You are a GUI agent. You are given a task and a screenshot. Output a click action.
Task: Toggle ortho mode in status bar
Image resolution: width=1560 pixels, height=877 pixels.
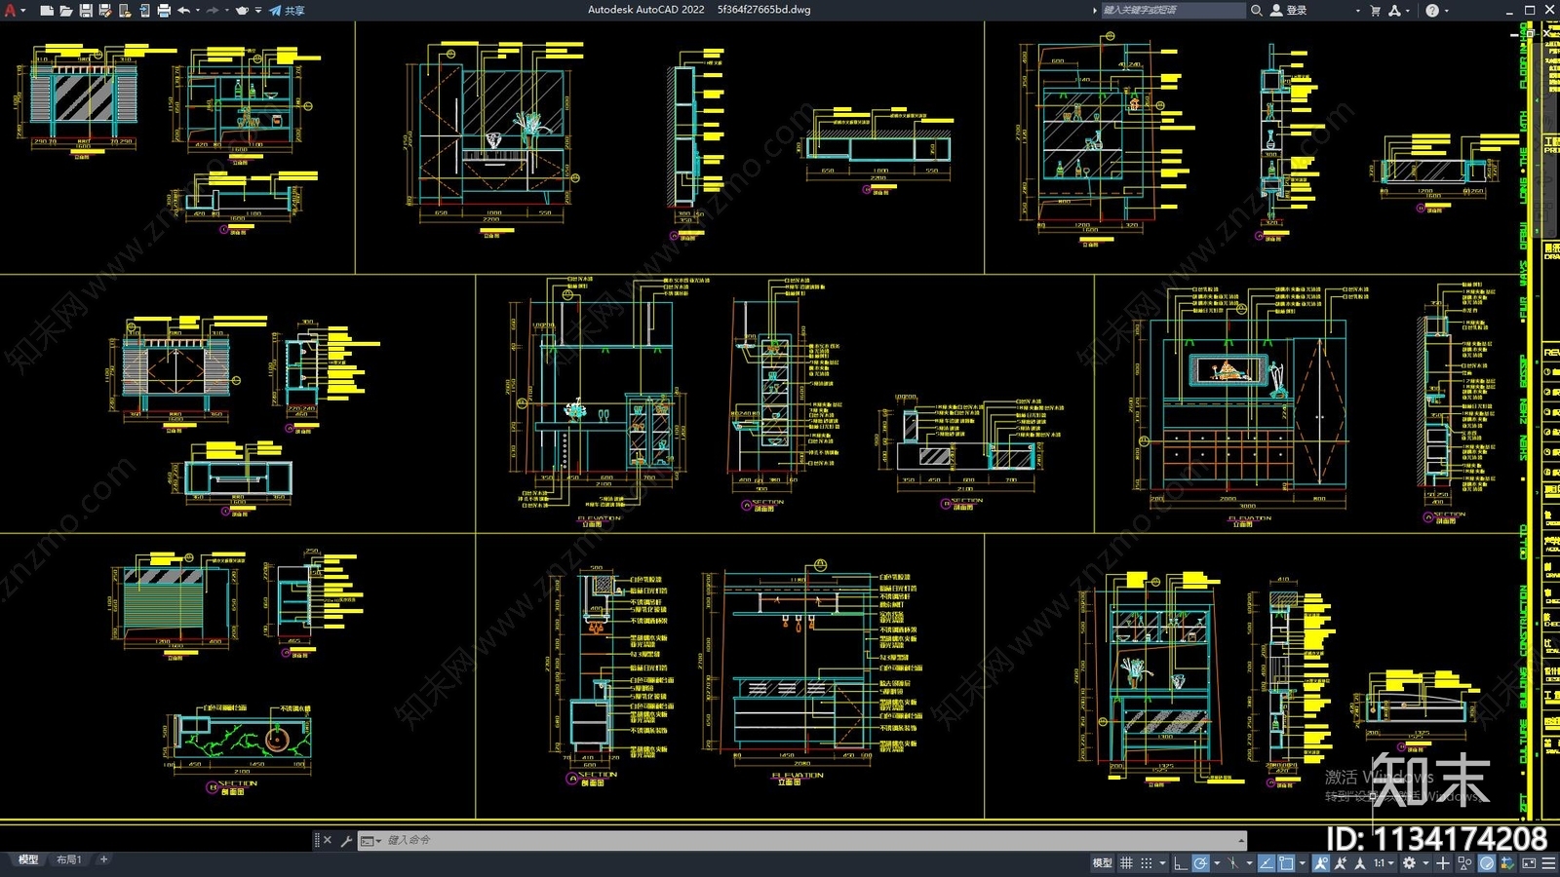pos(1180,863)
